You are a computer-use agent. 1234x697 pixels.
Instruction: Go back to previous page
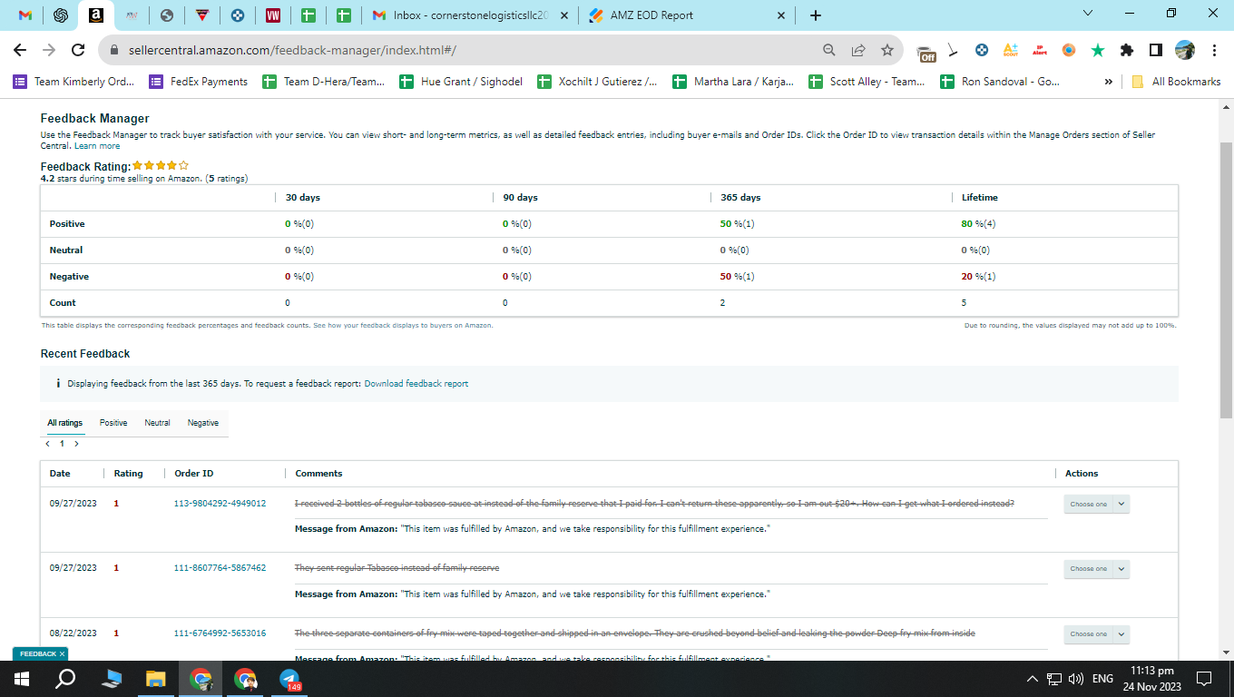(x=20, y=50)
